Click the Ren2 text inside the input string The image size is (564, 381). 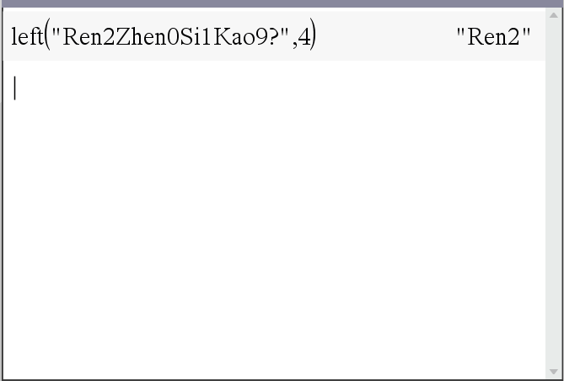89,37
